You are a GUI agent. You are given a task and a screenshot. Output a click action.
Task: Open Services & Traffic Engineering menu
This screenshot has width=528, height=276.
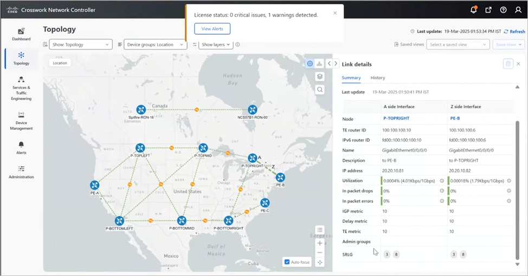21,88
